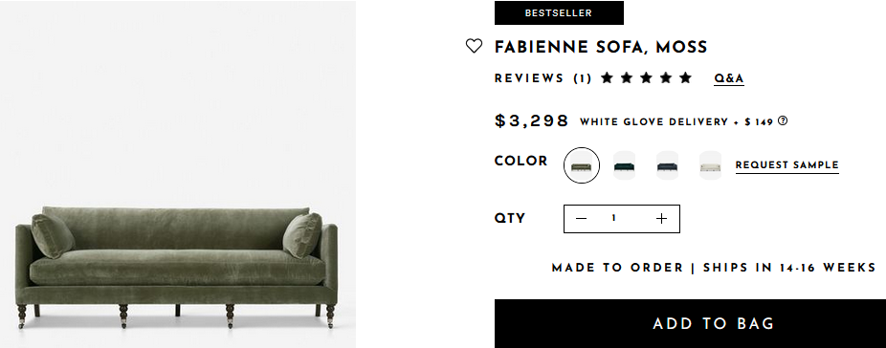Open the moss sofa product image

point(176,174)
